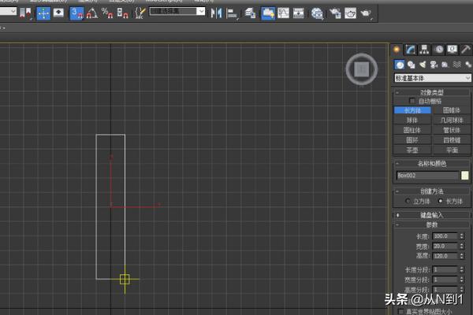
Task: Select the 长方体 creation method radio
Action: pos(441,201)
